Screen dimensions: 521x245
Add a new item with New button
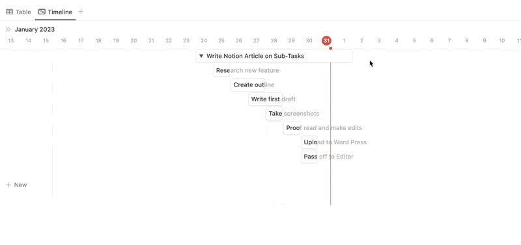pyautogui.click(x=16, y=185)
